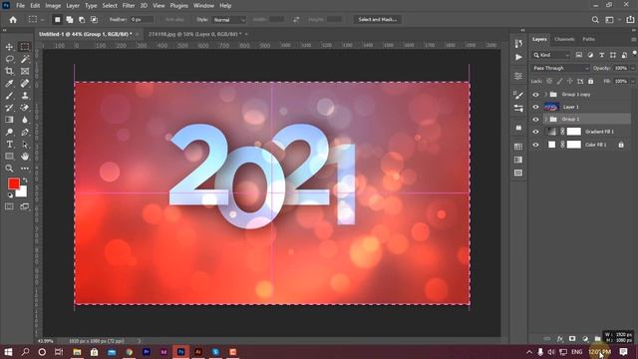638x359 pixels.
Task: Toggle Quick Mask mode
Action: click(9, 206)
